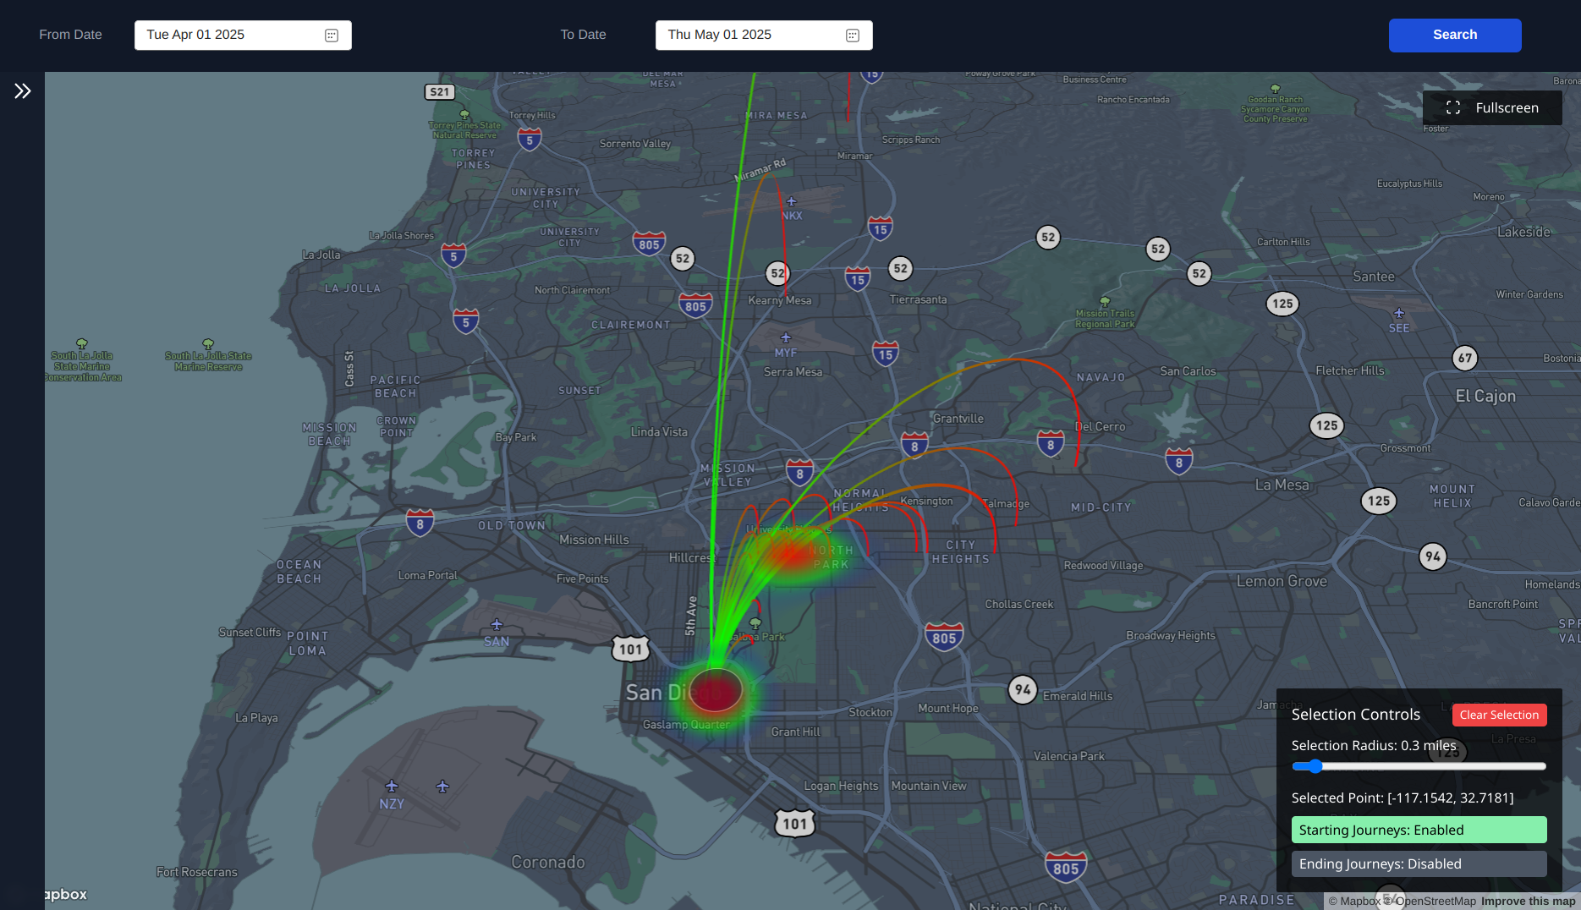Open the To Date calendar picker icon

(x=853, y=36)
